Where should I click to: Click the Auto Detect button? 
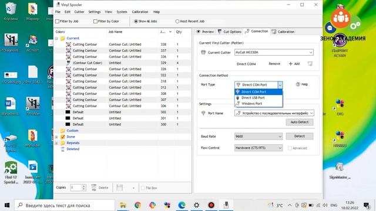[x=300, y=122]
